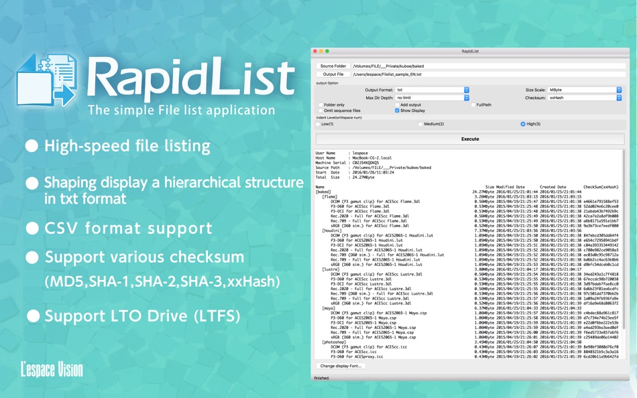Click the source folder path field
This screenshot has height=398, width=637.
pyautogui.click(x=489, y=66)
